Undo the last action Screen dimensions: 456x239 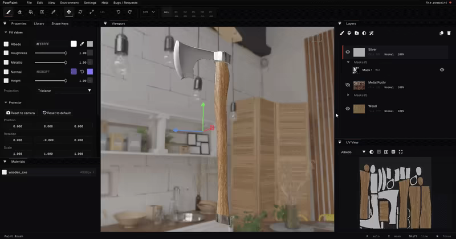pyautogui.click(x=119, y=12)
